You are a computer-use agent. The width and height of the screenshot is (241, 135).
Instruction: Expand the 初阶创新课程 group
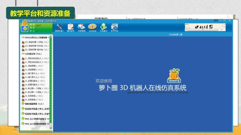point(23,104)
